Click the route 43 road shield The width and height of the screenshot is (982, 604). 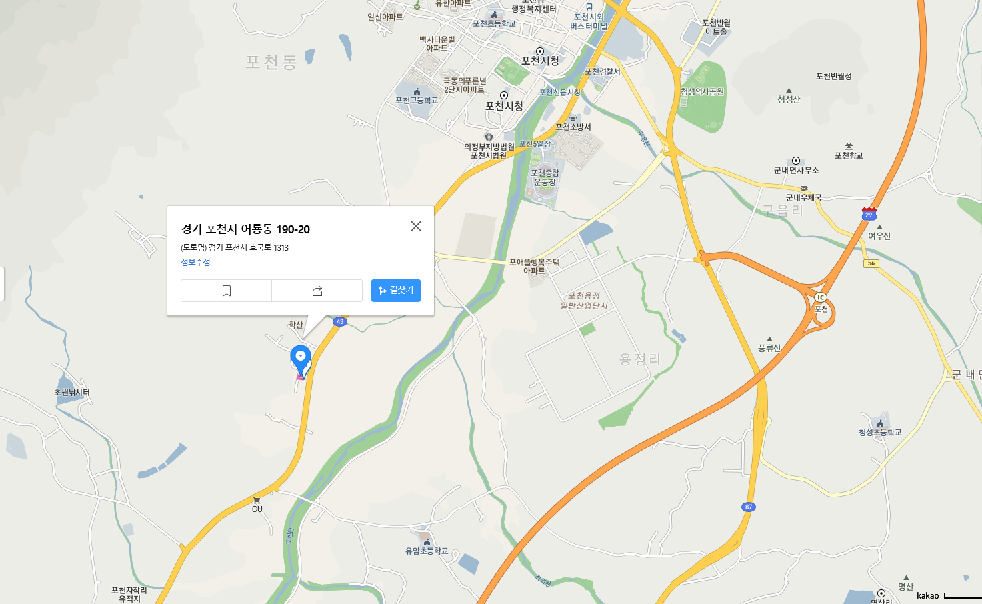340,321
